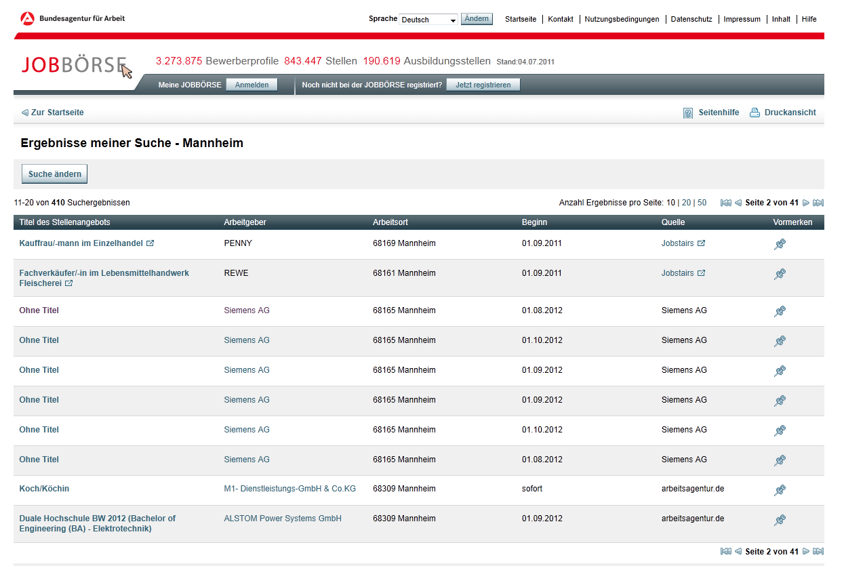Viewport: 844px width, 566px height.
Task: Go to first results page, top pager icon
Action: click(725, 203)
